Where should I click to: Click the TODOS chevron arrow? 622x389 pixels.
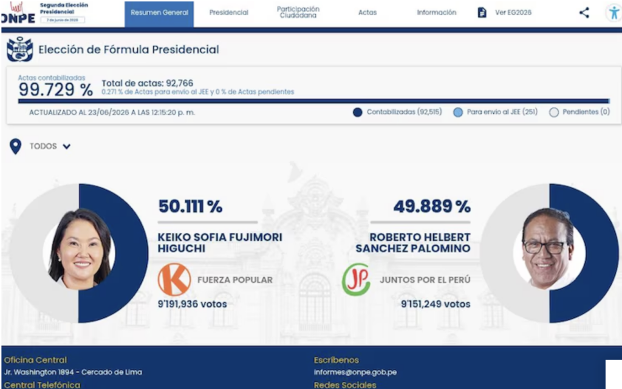(67, 147)
